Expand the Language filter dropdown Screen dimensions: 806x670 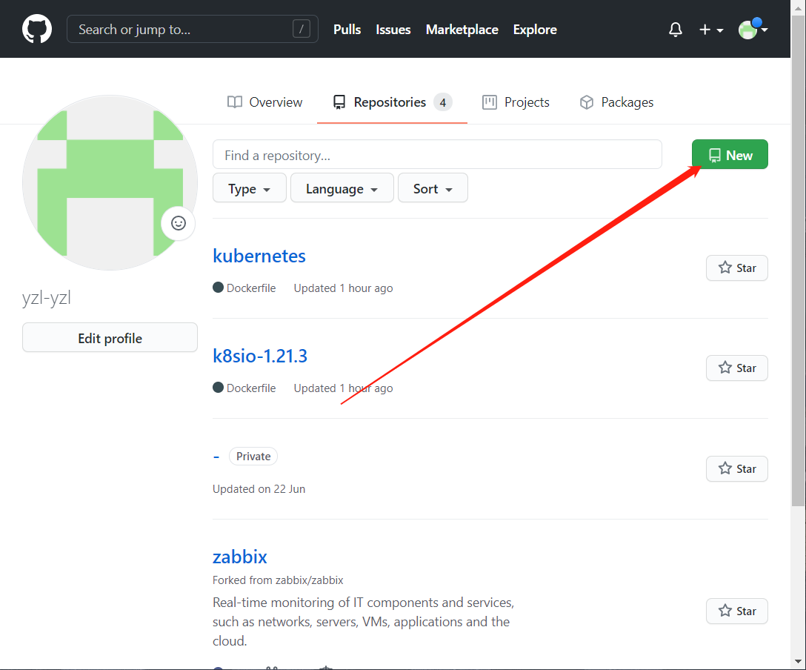pos(342,188)
